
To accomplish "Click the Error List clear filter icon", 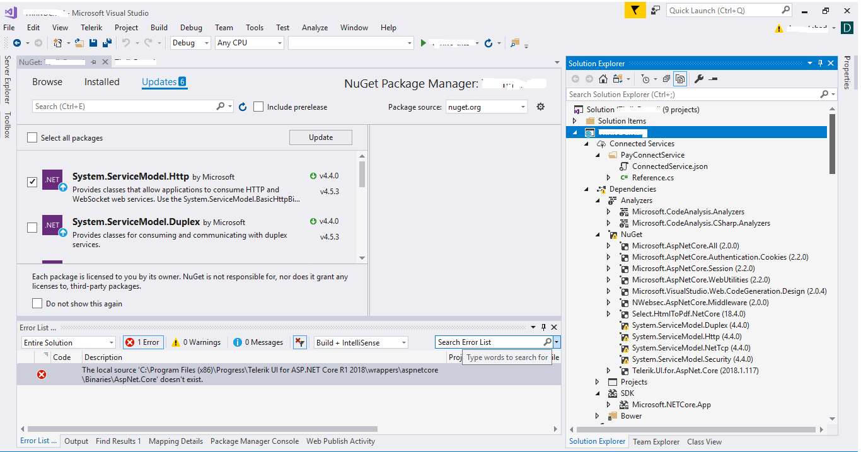I will pyautogui.click(x=300, y=342).
